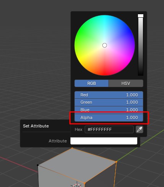
Task: Switch color mode to RGB tab
Action: [92, 83]
